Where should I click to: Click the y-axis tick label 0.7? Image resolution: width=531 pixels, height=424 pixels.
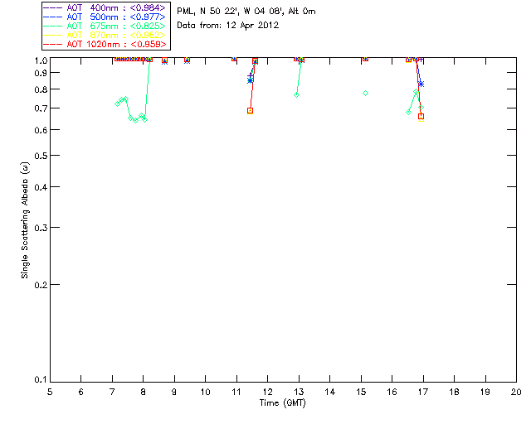point(41,108)
